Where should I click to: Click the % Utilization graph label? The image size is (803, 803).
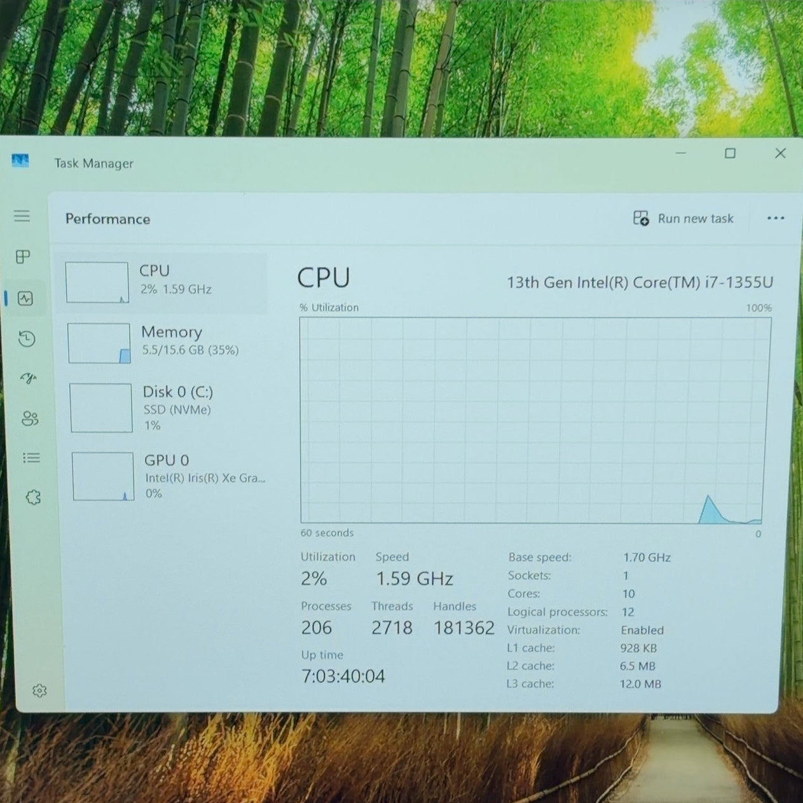(x=329, y=308)
